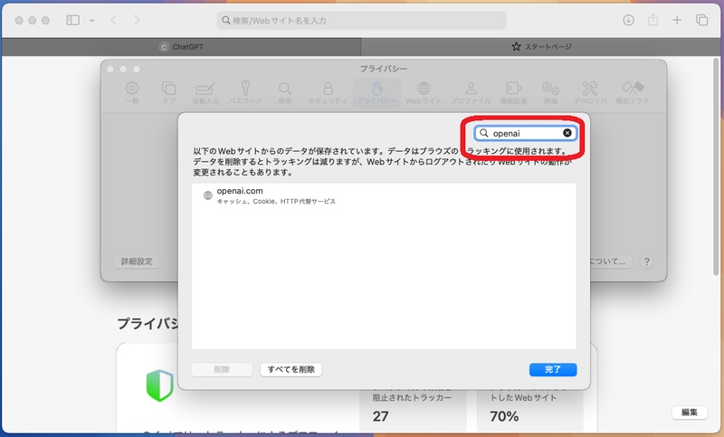Screen dimensions: 724x437
Task: Go back with the back arrow
Action: point(114,20)
